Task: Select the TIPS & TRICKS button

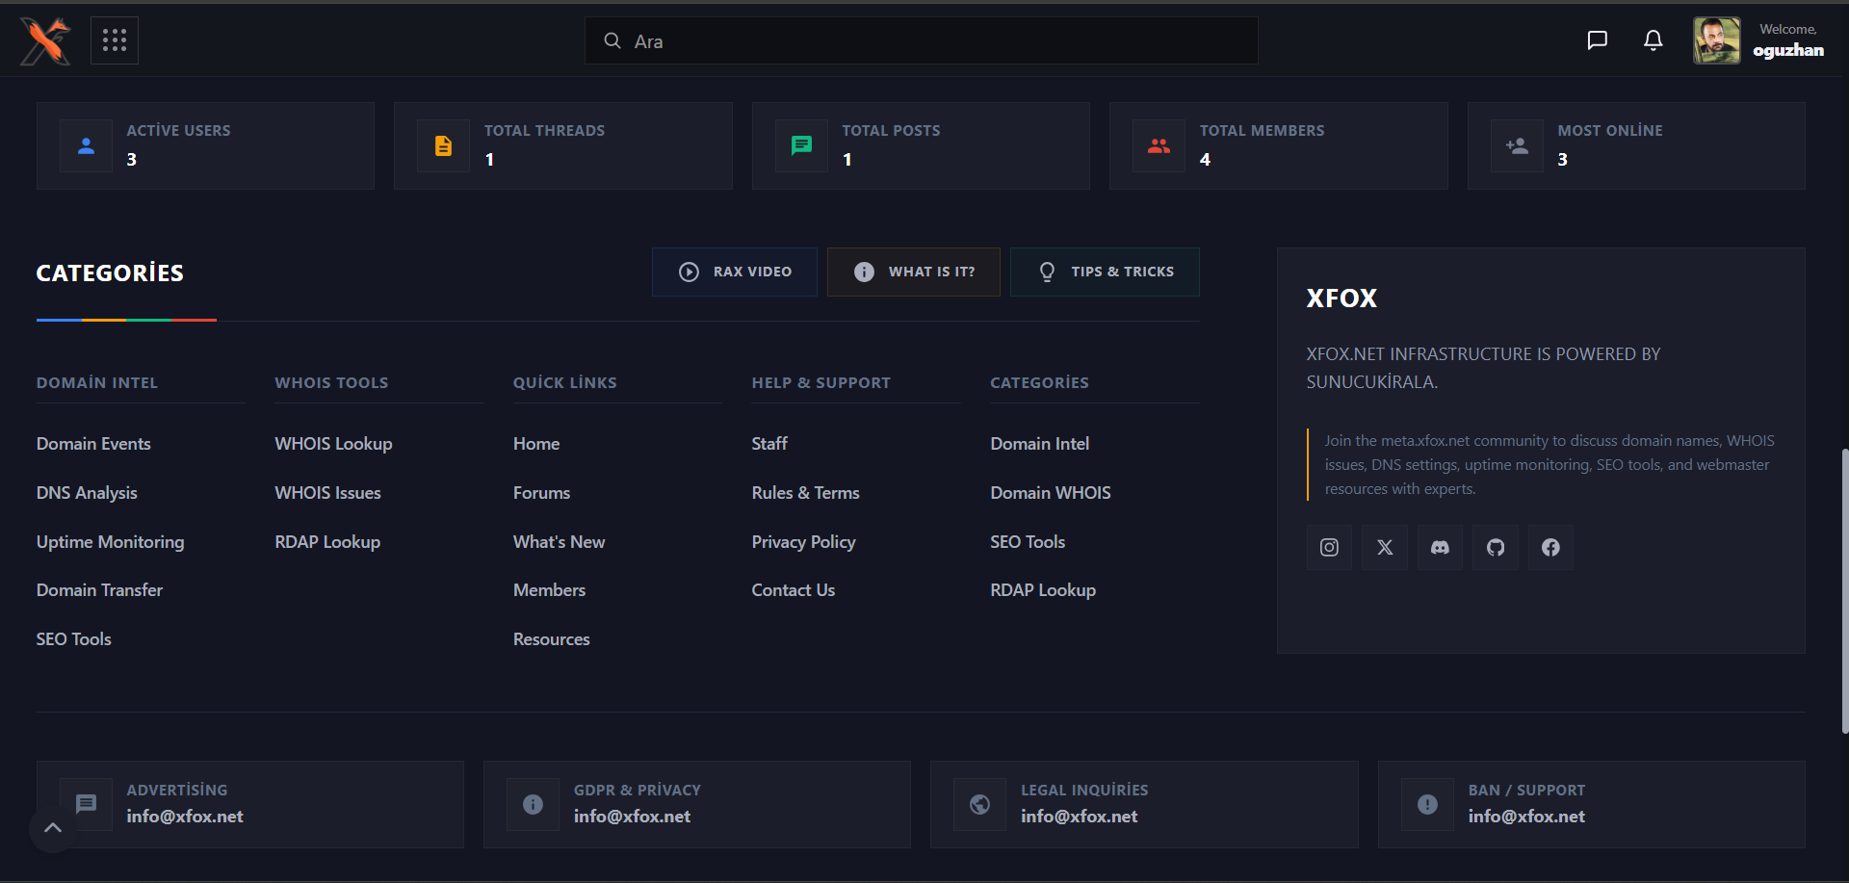Action: [x=1105, y=272]
